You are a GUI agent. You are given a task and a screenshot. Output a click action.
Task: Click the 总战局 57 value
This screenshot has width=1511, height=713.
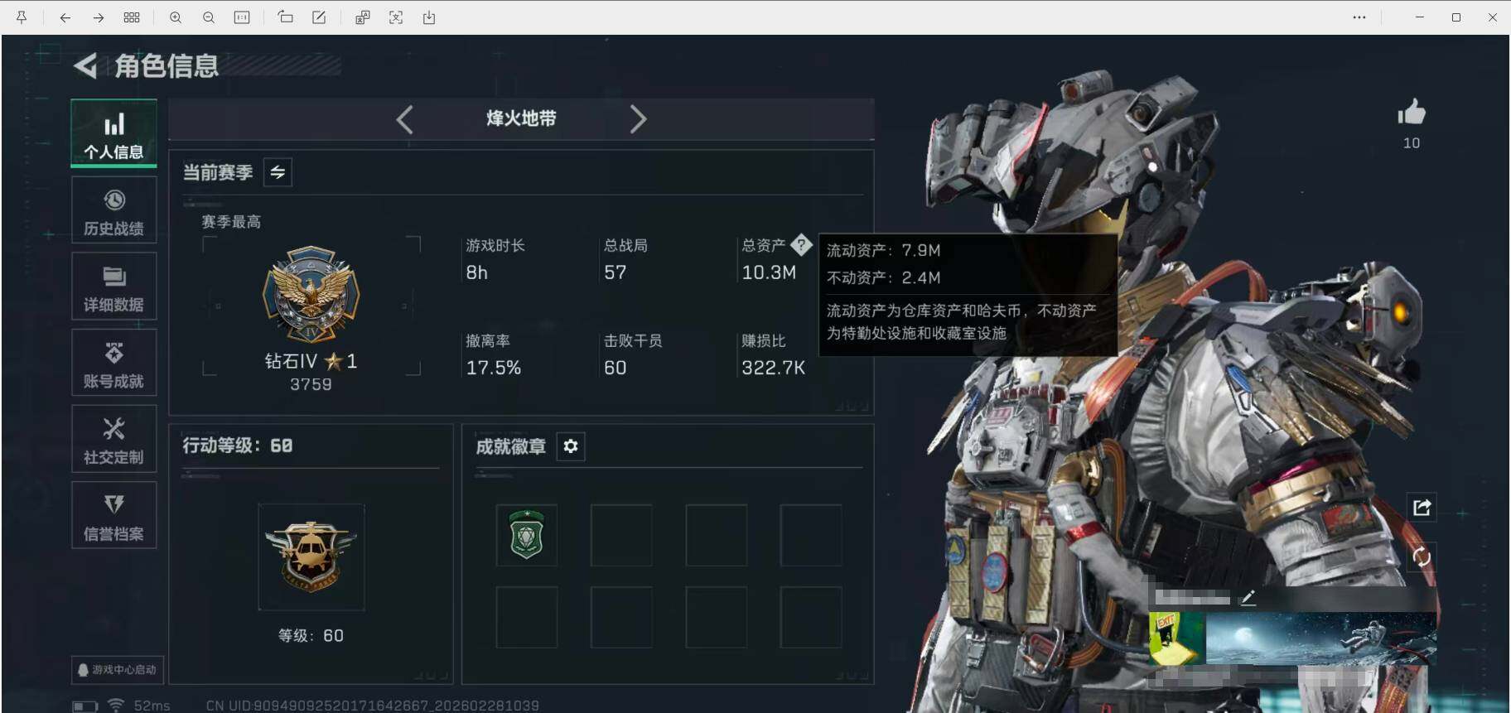pos(616,272)
